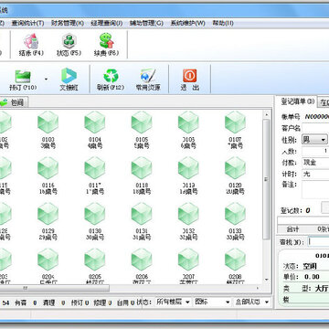
Task: Open the 预订 (F10) reservation tool
Action: (x=23, y=80)
